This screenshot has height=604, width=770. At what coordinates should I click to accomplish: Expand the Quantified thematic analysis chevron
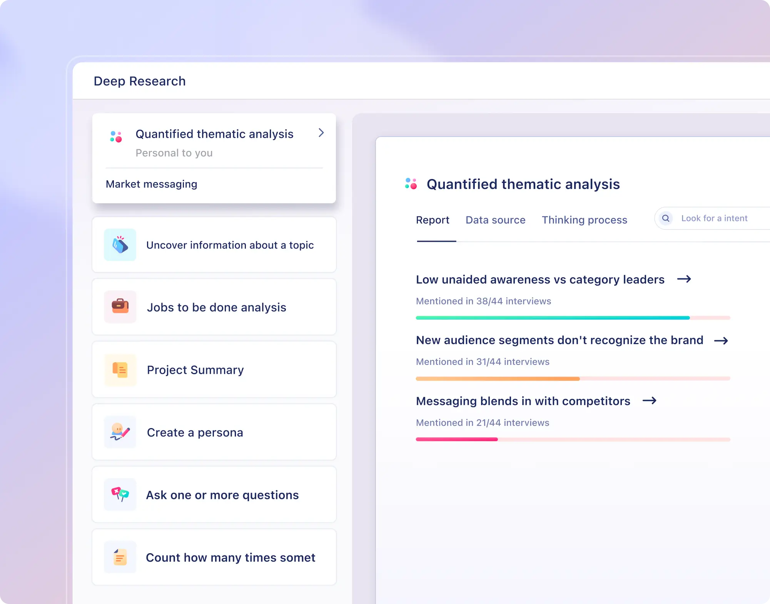point(321,133)
